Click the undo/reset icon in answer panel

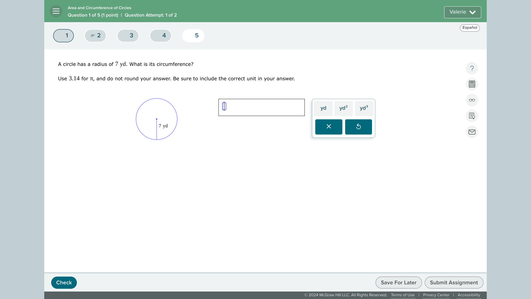tap(358, 126)
